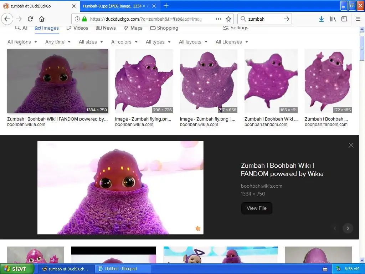Click the vertical scrollbar thumb

click(x=362, y=48)
